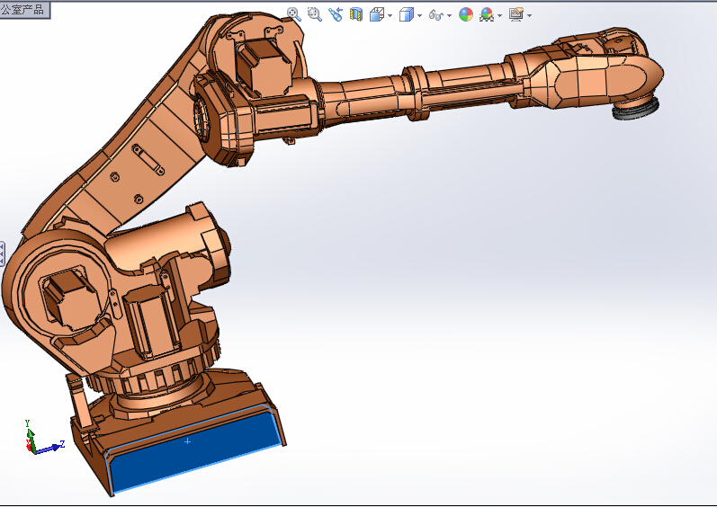Toggle the Section View tool
The width and height of the screenshot is (717, 507).
[356, 14]
